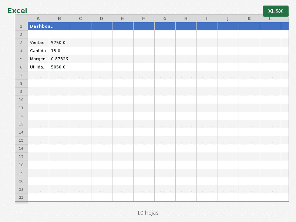Screen dimensions: 296x222
Task: Select row 1 header
Action: point(21,26)
